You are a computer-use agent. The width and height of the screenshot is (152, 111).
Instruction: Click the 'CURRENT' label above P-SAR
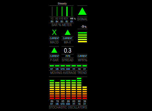(x=54, y=56)
